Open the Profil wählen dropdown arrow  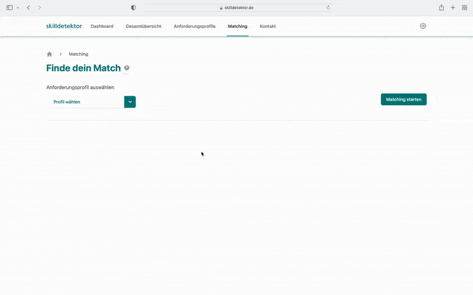[130, 102]
